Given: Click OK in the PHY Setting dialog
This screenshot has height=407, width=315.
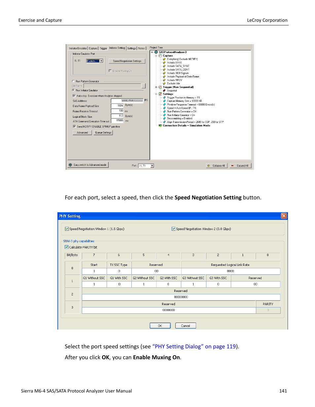Looking at the screenshot, I should pyautogui.click(x=160, y=326).
